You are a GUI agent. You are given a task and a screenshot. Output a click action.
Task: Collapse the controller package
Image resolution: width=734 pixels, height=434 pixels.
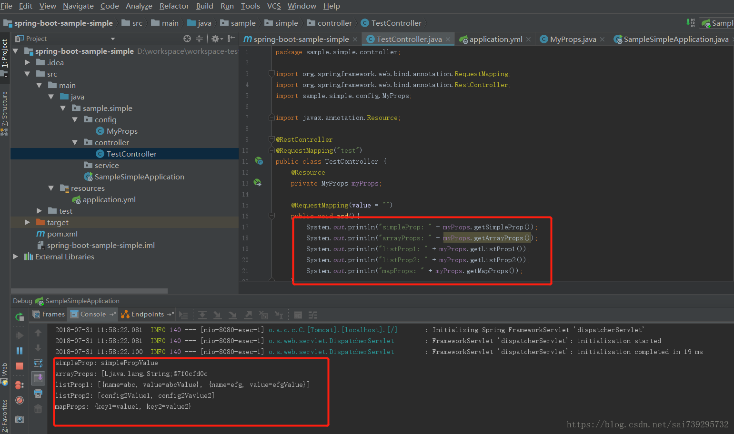tap(75, 142)
